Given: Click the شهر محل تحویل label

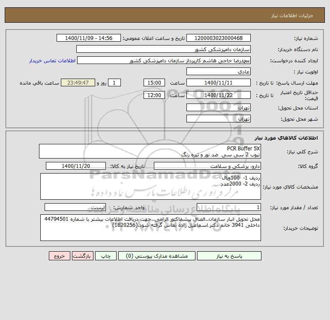Looking at the screenshot, I should click(x=299, y=119).
